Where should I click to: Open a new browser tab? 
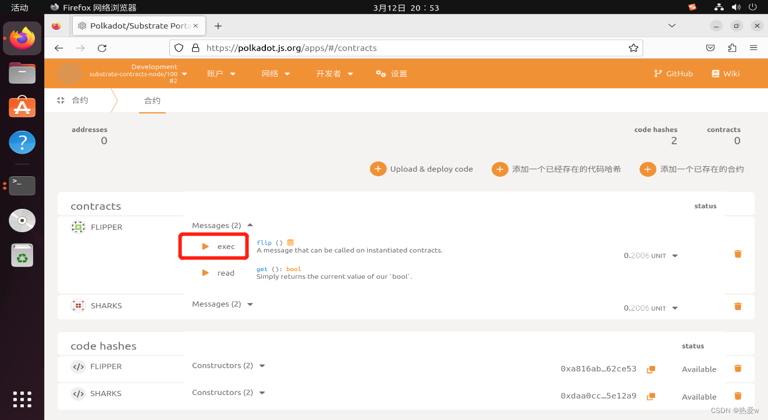click(218, 26)
